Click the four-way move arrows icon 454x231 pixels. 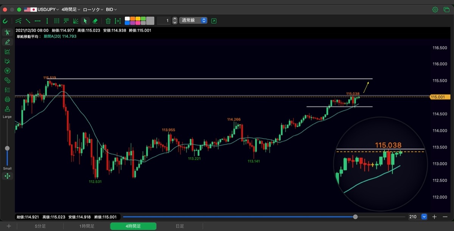tap(7, 176)
